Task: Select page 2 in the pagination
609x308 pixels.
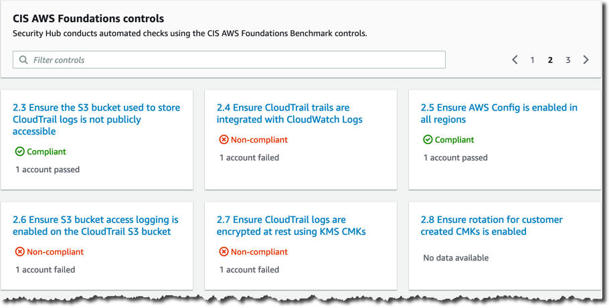Action: (x=550, y=60)
